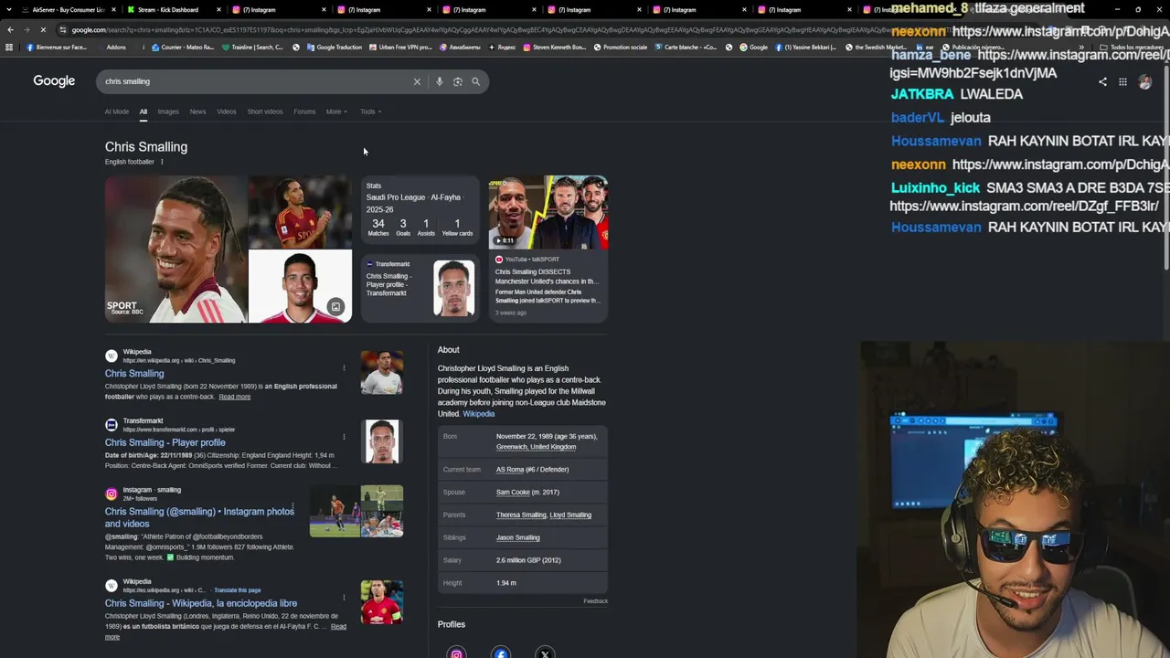
Task: Click the 2.6 million GBP (2012) salary value
Action: [528, 560]
